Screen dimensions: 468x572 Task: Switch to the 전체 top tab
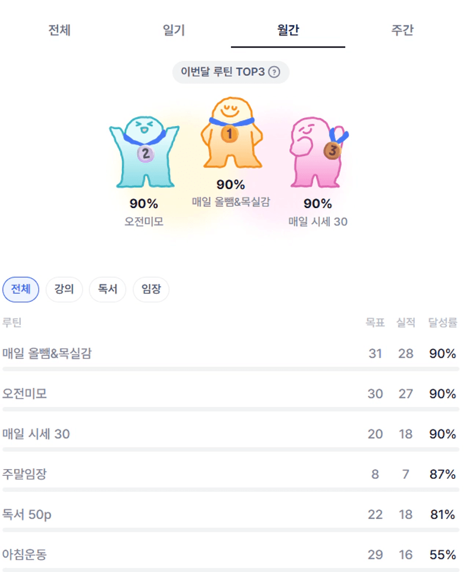pos(59,31)
